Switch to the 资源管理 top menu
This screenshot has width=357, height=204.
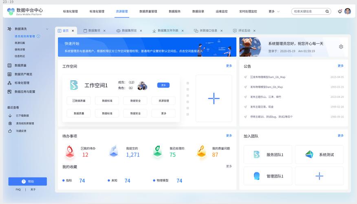point(122,11)
